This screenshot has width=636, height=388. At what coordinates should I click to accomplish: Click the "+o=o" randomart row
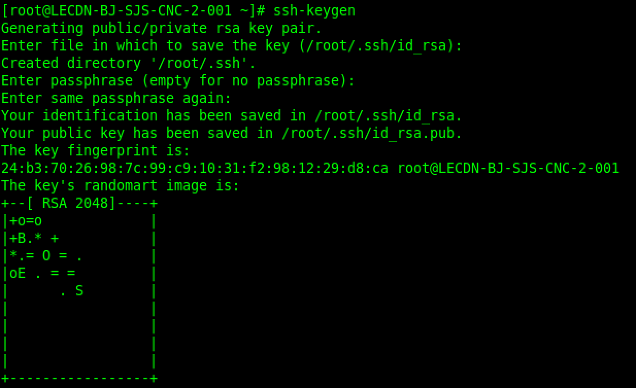pos(26,221)
